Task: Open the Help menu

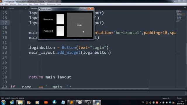Action: pyautogui.click(x=59, y=4)
